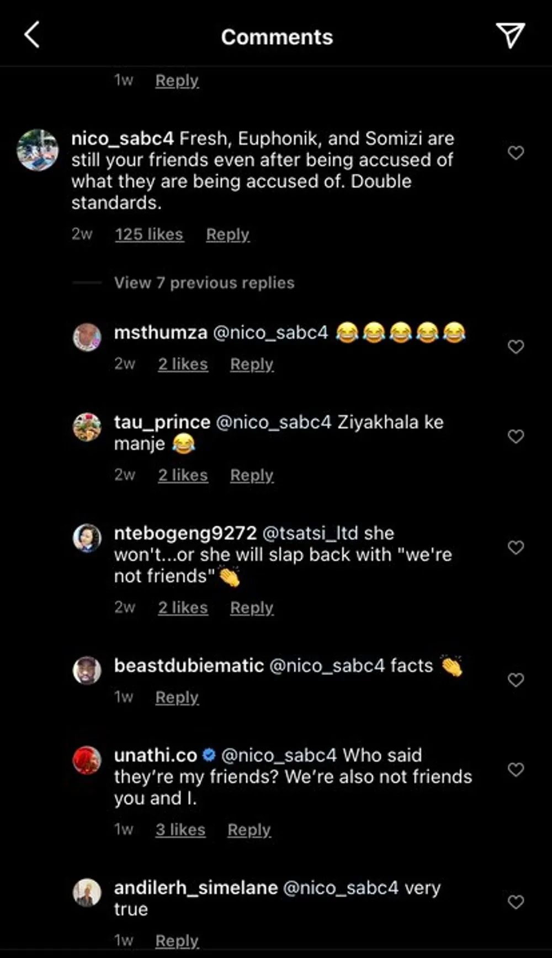Heart beastdubiematic's facts reply
Viewport: 552px width, 958px height.
coord(516,679)
